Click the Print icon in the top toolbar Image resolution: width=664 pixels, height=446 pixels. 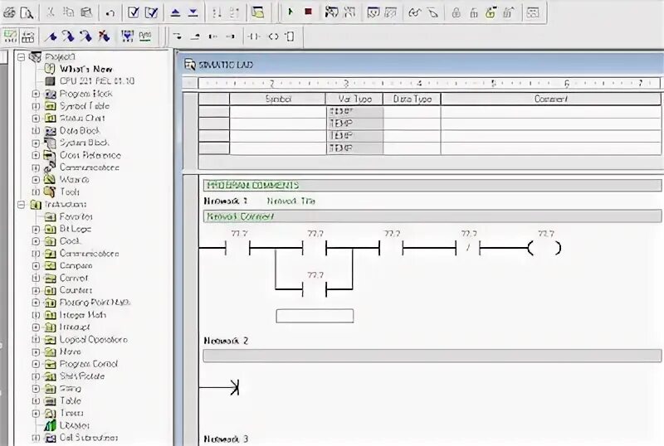click(9, 12)
